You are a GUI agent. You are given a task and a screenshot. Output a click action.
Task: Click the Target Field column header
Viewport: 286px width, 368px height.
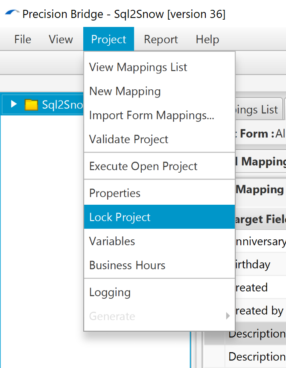tap(260, 219)
